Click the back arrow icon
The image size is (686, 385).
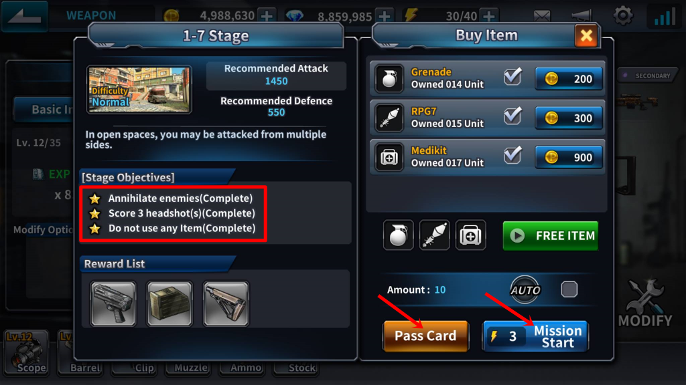(x=25, y=16)
